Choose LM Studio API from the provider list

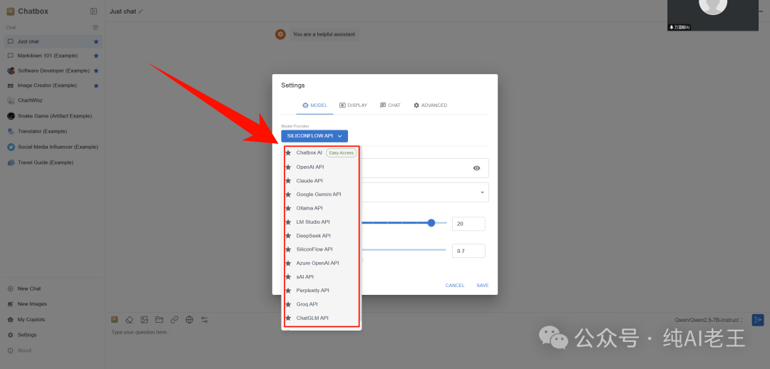click(x=322, y=222)
